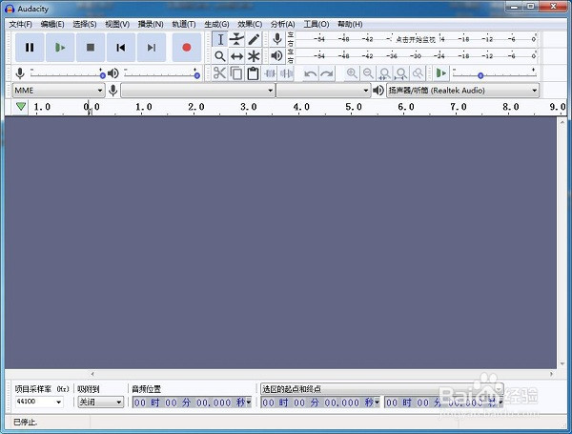Adjust the recording volume slider

pos(68,74)
